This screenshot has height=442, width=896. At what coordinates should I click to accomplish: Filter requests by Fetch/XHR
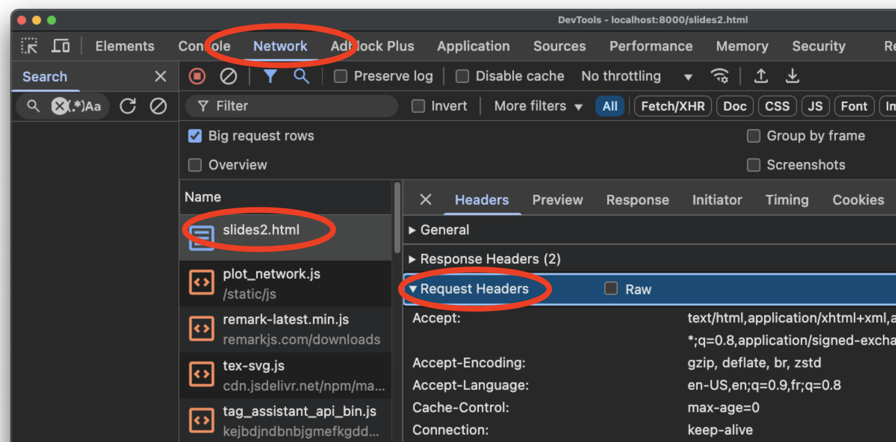point(673,106)
